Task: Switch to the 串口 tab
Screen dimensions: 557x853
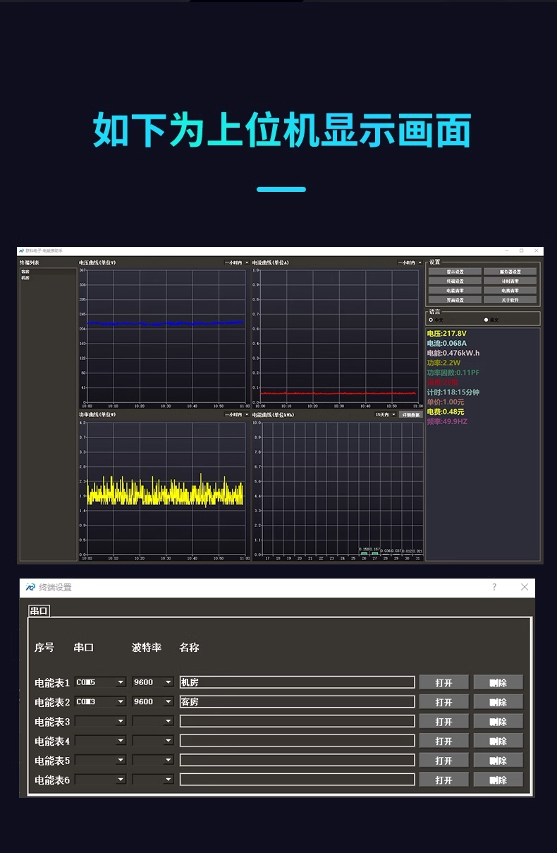Action: [39, 611]
